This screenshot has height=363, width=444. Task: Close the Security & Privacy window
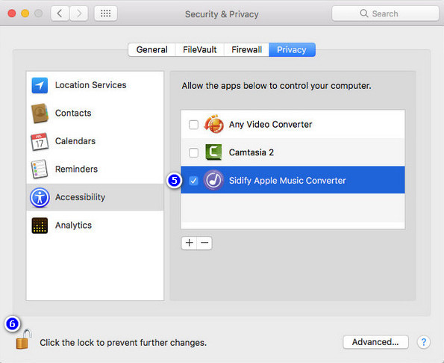(12, 13)
